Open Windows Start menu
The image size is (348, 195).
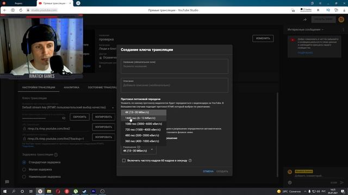point(5,191)
